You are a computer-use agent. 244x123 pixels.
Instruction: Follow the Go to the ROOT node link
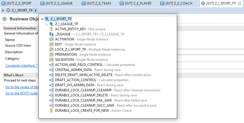(22, 93)
